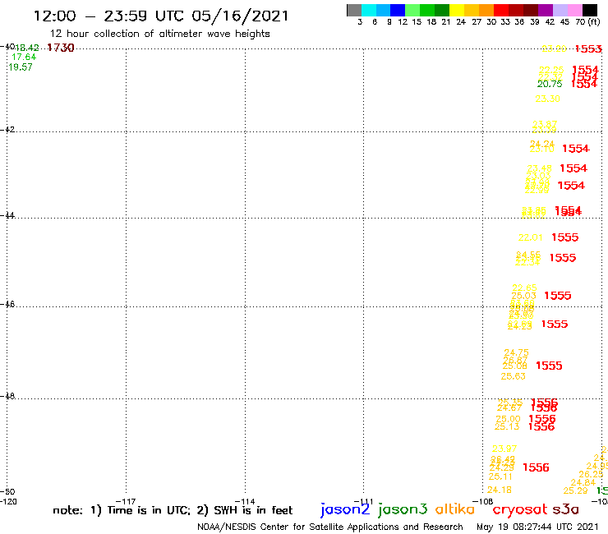Click subtitle '12 hour collection of altimeter wave heights'
Image resolution: width=608 pixels, height=534 pixels.
pos(159,34)
